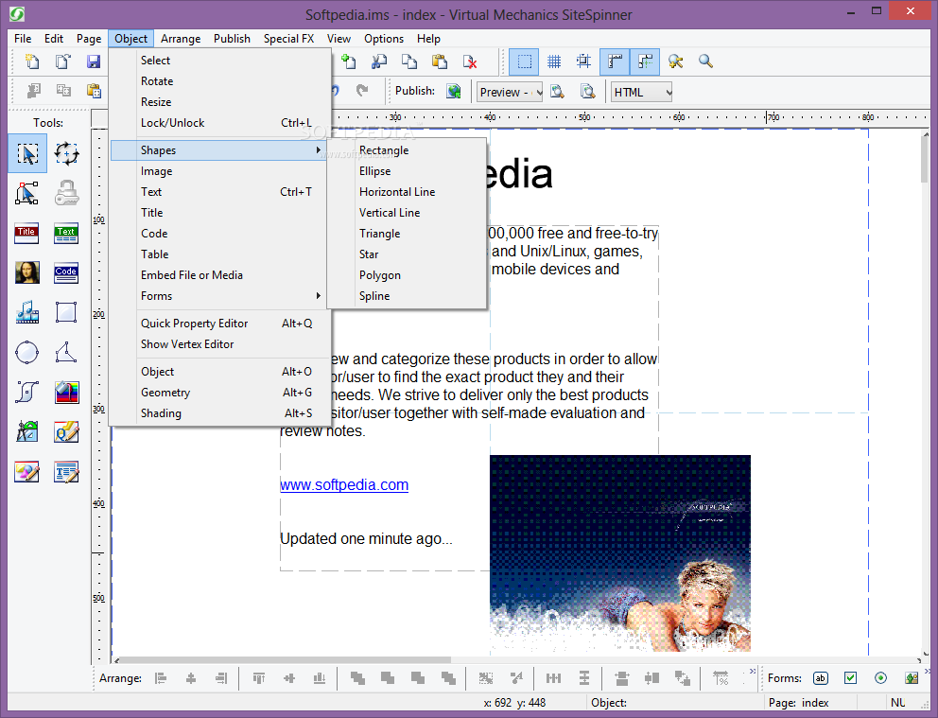The height and width of the screenshot is (718, 938).
Task: Click the align left arrange icon
Action: [x=161, y=678]
